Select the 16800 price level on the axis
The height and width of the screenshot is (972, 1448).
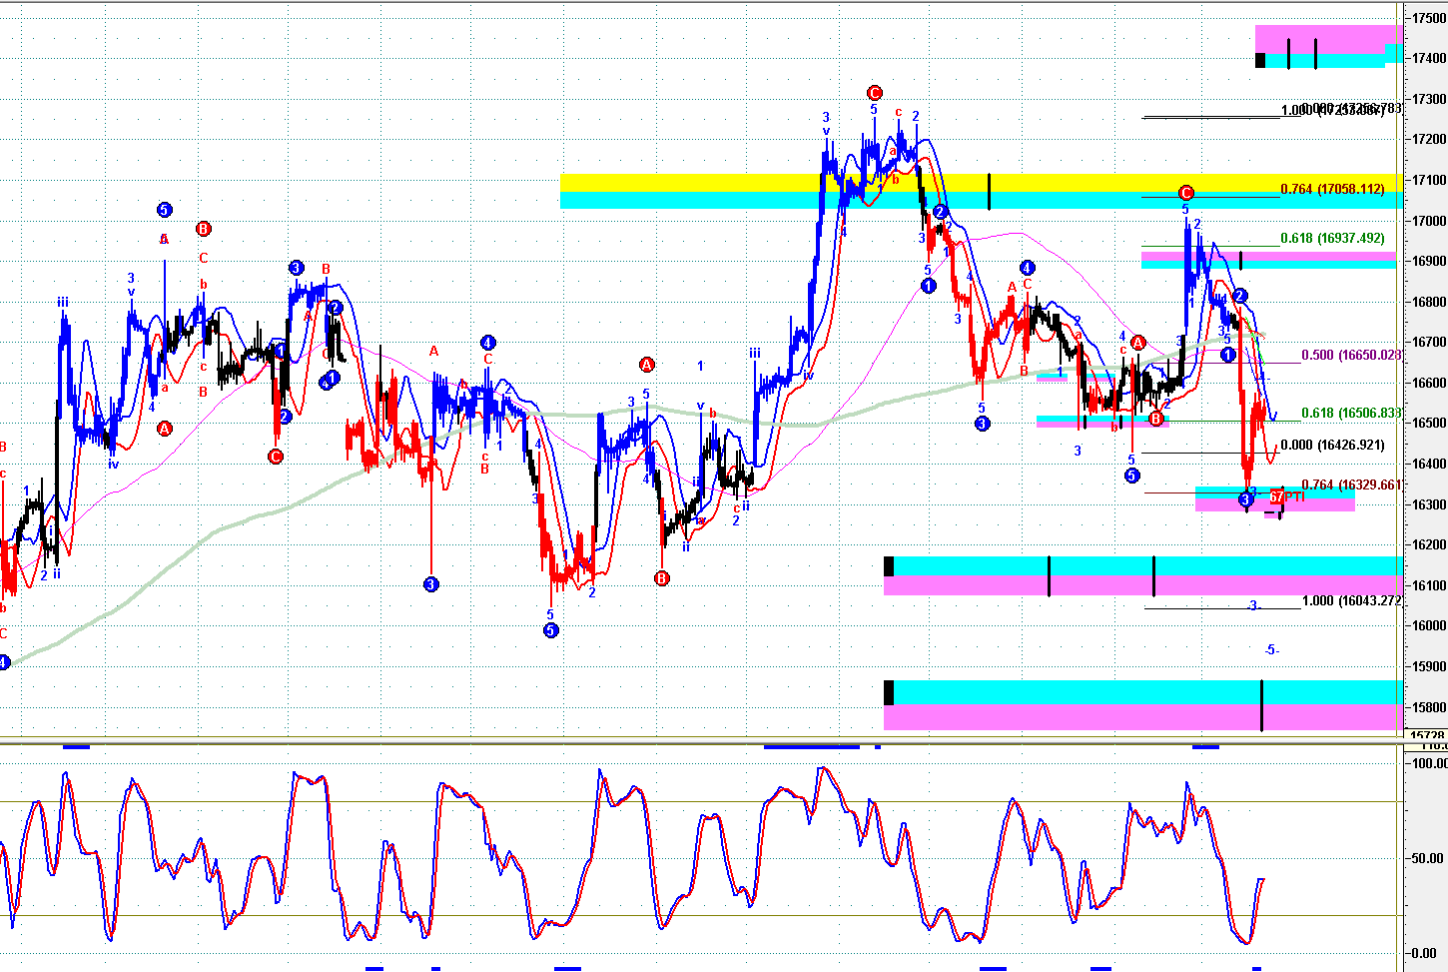click(x=1429, y=302)
